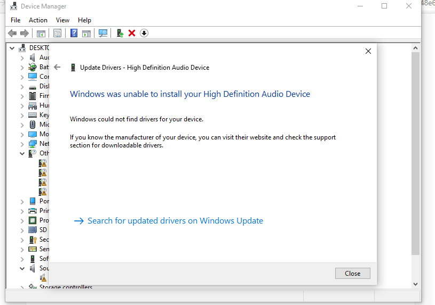Click the Keyboards category icon
The height and width of the screenshot is (305, 435).
[33, 115]
